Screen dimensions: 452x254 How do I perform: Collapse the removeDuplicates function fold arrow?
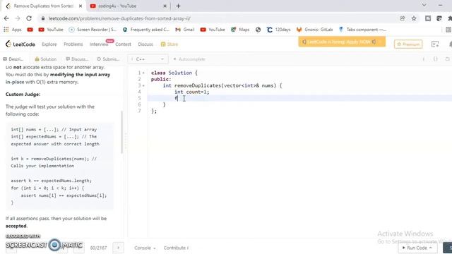[x=143, y=85]
